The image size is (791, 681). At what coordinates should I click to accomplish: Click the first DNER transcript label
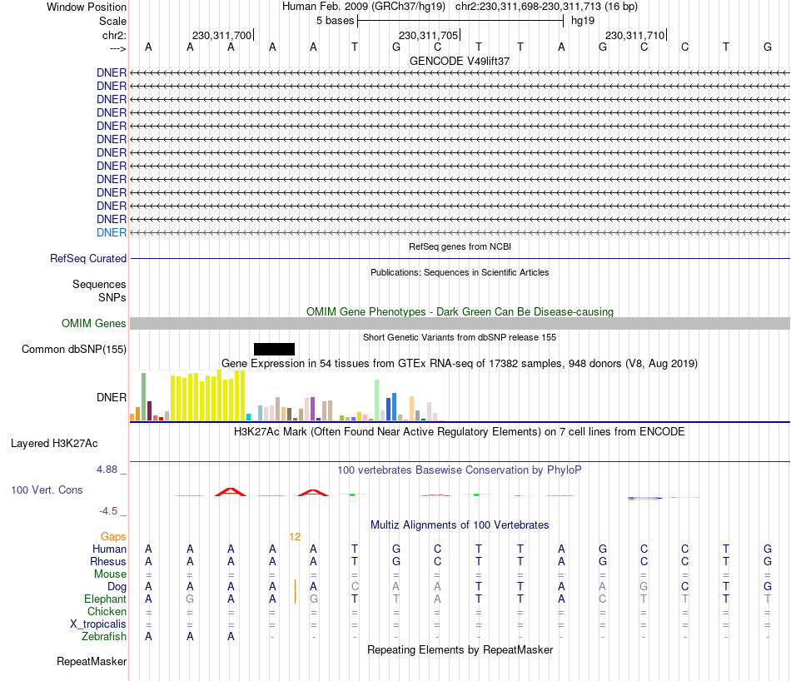click(x=112, y=72)
